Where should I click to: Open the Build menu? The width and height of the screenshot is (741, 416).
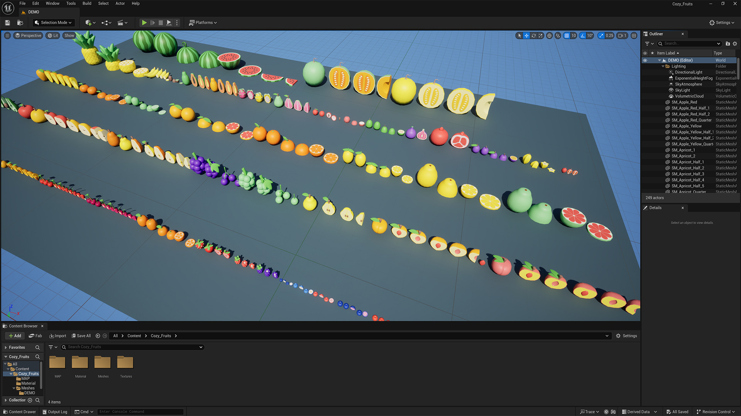[87, 3]
